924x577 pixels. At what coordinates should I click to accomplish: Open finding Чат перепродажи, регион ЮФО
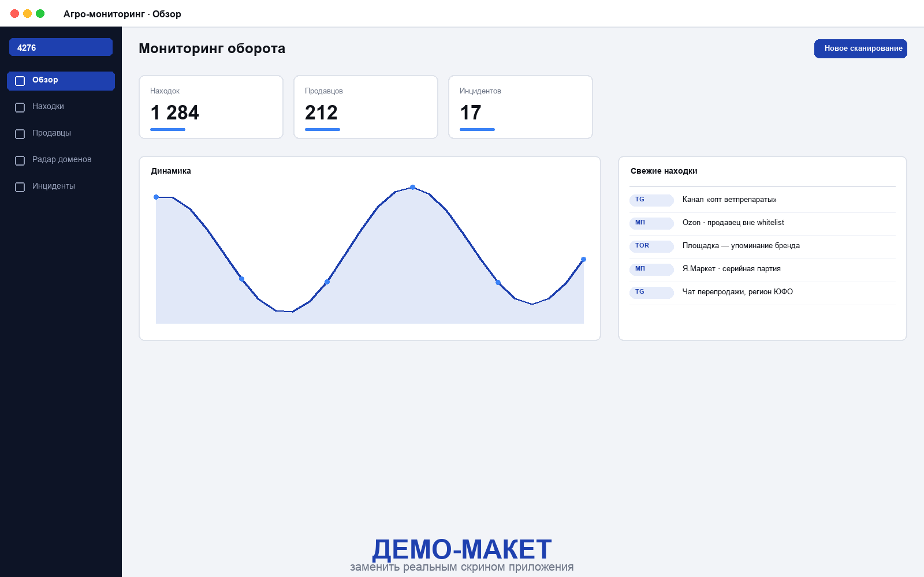click(x=762, y=293)
